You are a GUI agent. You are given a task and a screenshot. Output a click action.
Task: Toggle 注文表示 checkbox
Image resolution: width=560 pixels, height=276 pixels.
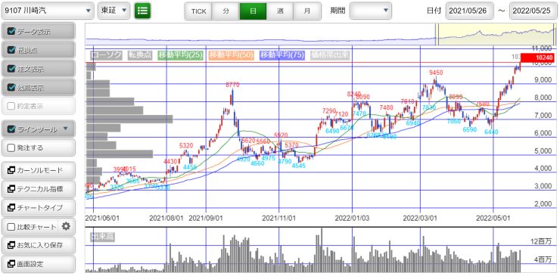coord(11,69)
